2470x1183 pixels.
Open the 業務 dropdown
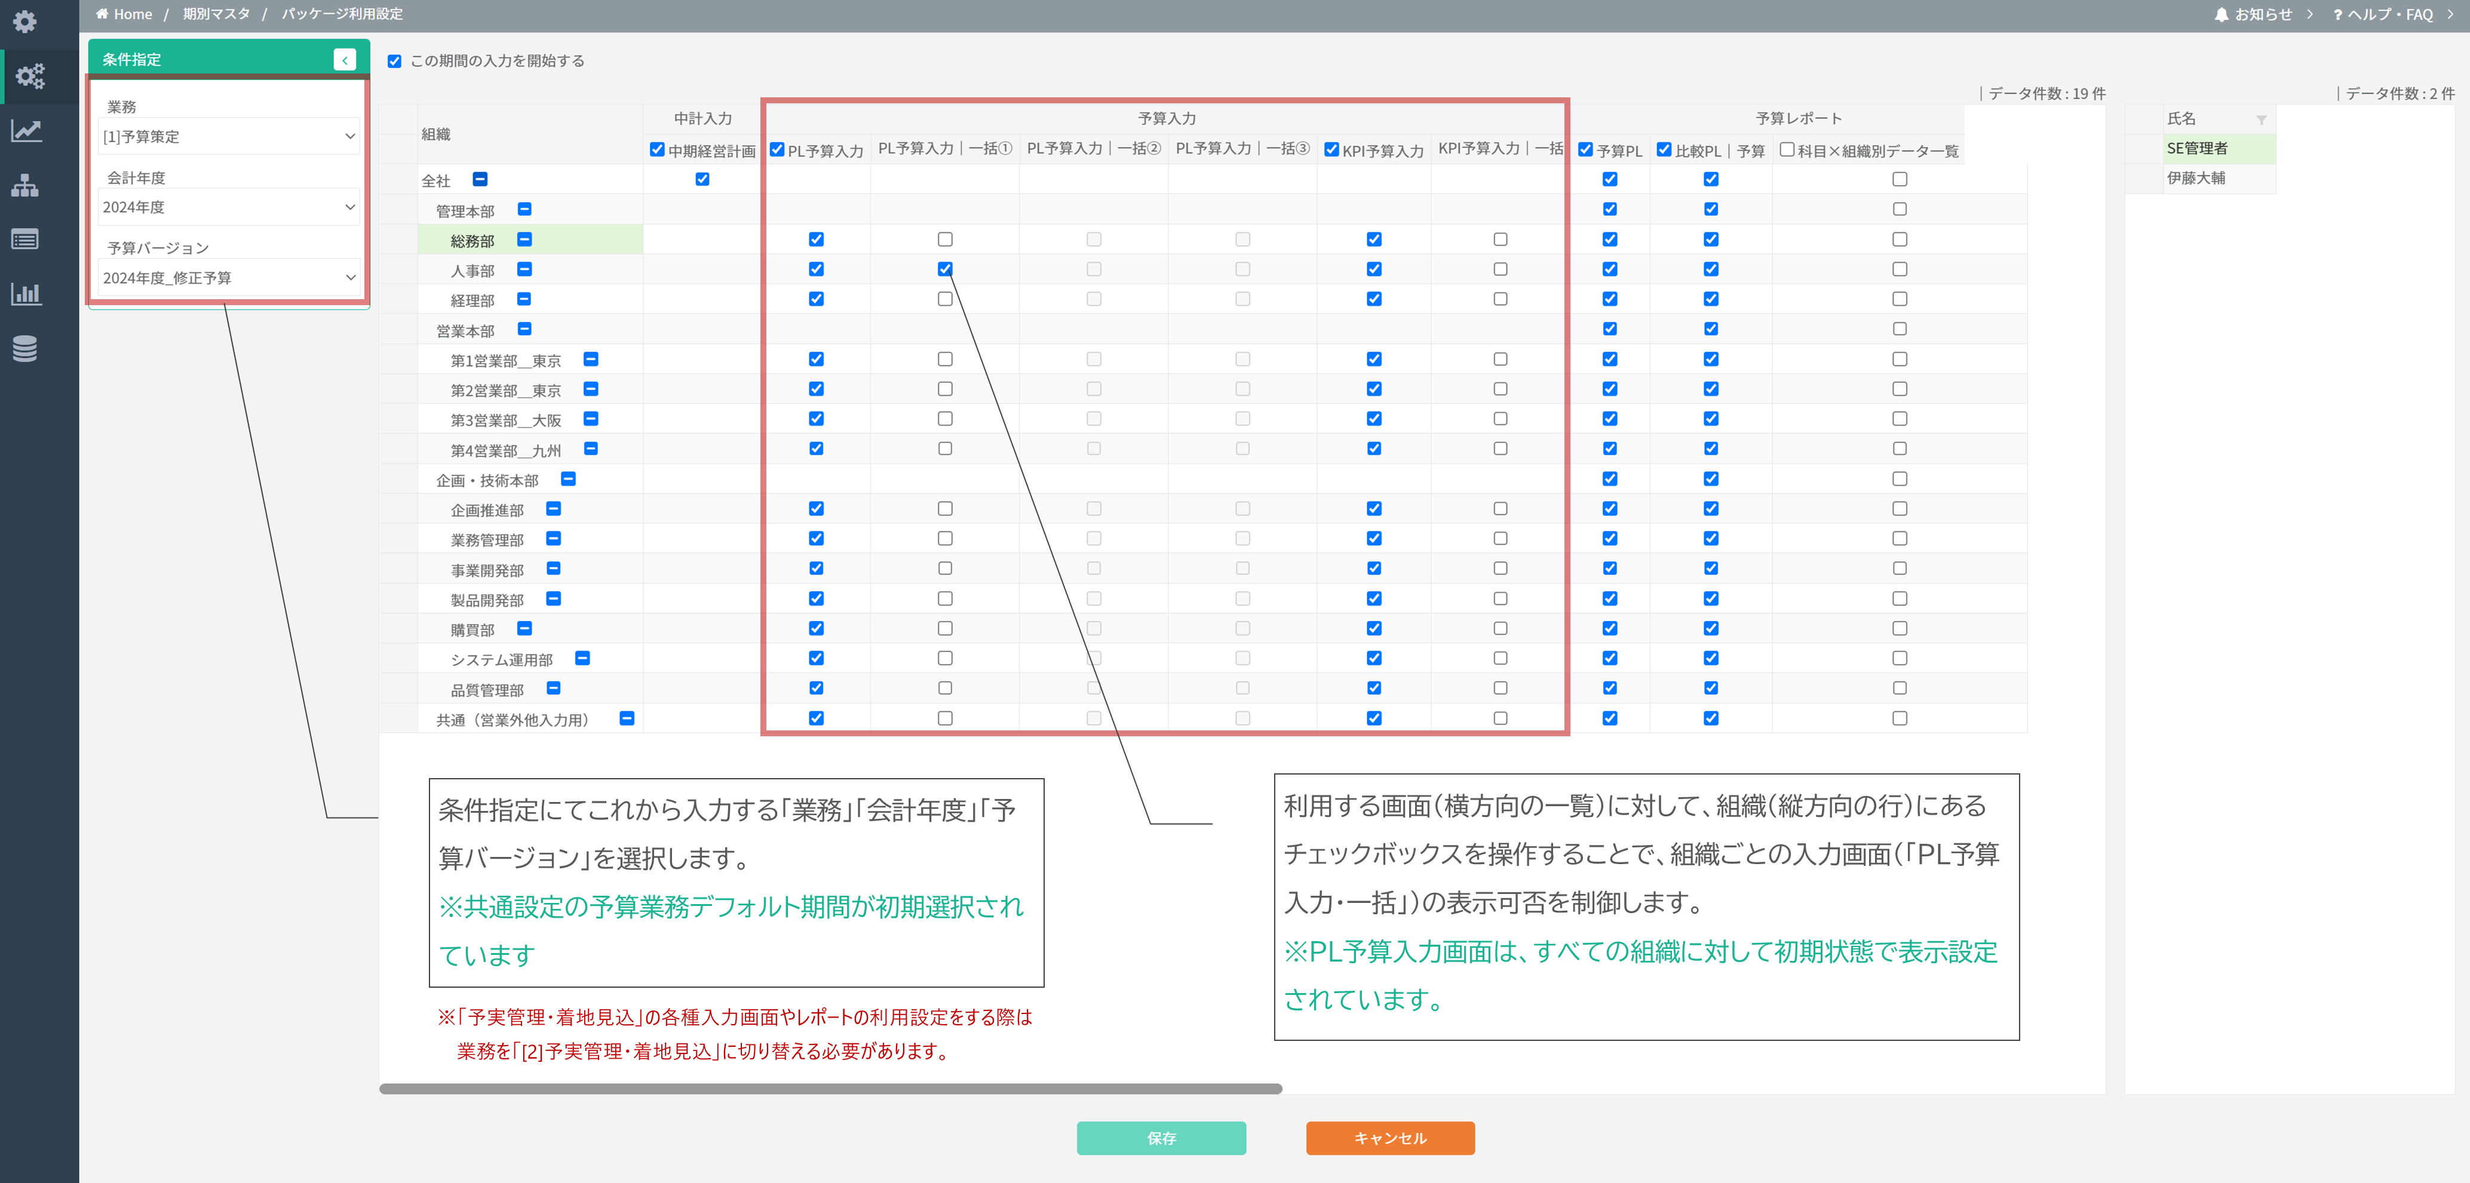[x=228, y=136]
